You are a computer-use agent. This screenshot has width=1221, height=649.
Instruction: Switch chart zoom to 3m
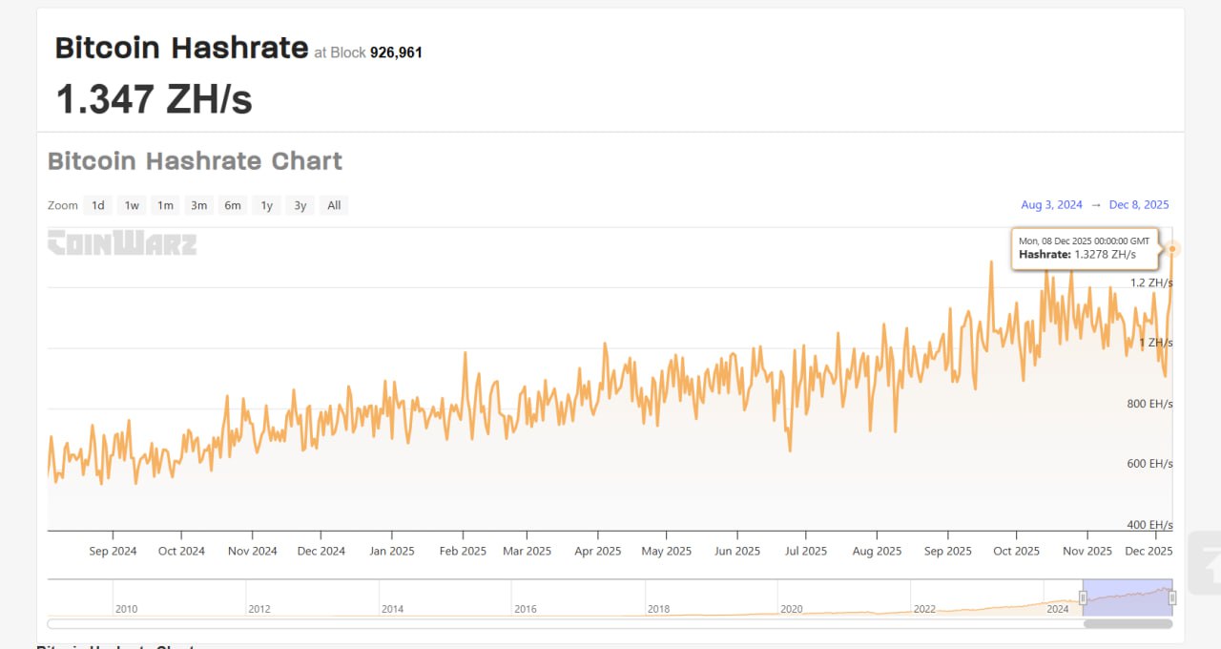click(x=198, y=205)
